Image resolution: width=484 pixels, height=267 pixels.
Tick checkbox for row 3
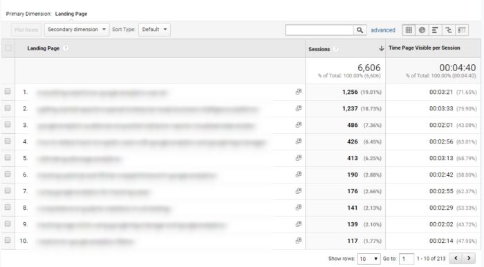(8, 124)
